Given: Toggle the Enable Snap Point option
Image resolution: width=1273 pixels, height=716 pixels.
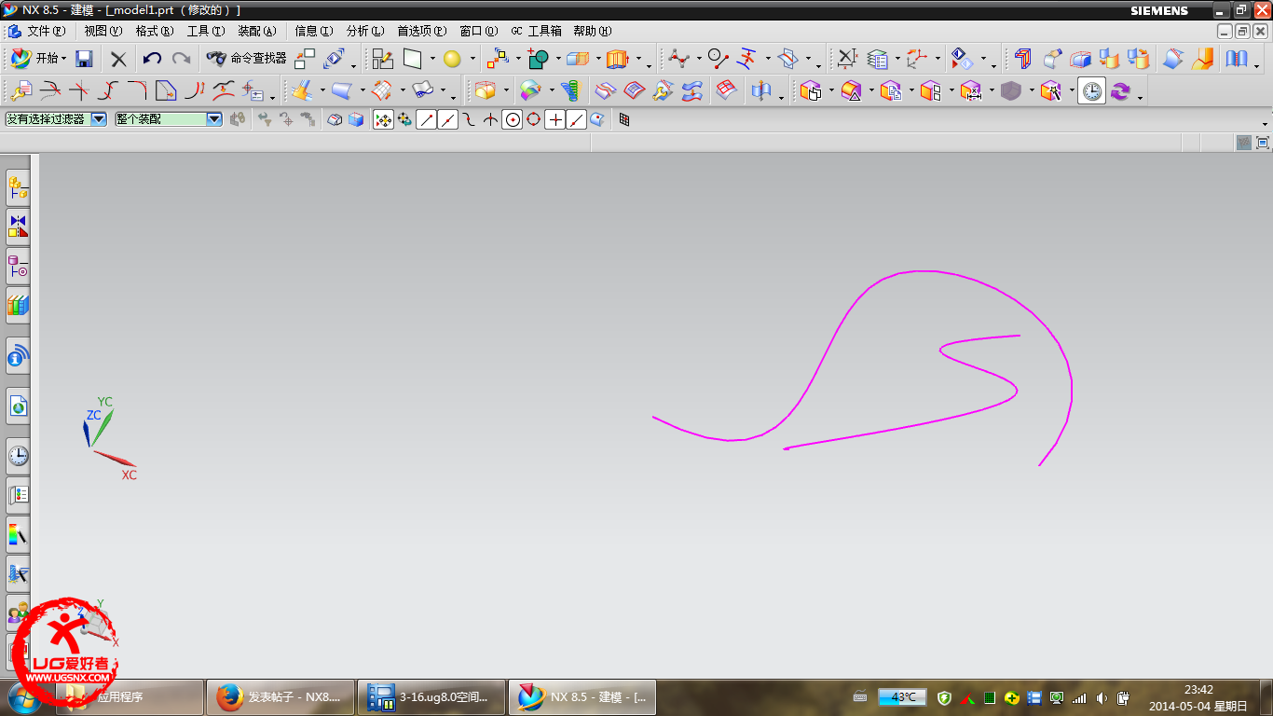Looking at the screenshot, I should point(383,119).
